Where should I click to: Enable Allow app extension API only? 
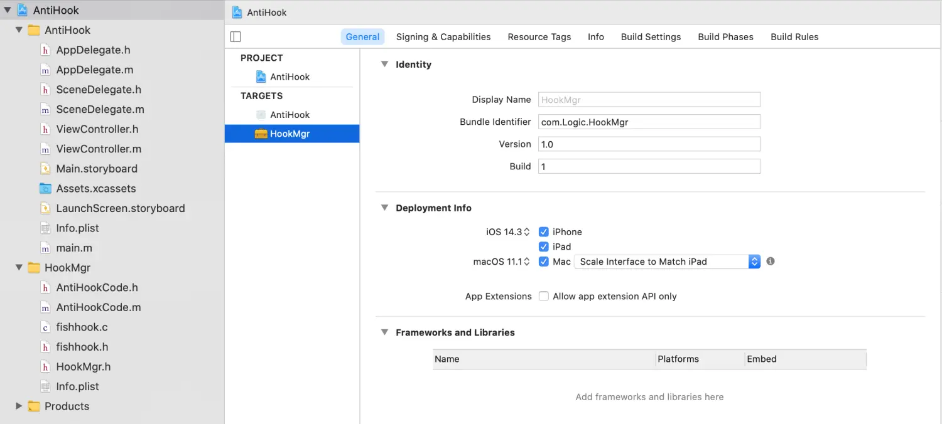click(x=544, y=296)
